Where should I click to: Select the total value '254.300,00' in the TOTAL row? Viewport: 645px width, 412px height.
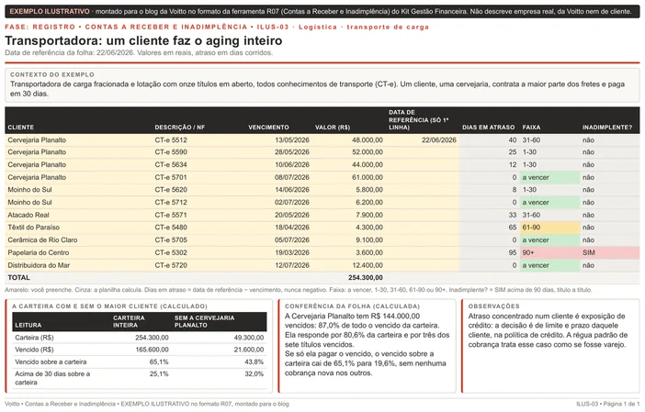click(366, 278)
